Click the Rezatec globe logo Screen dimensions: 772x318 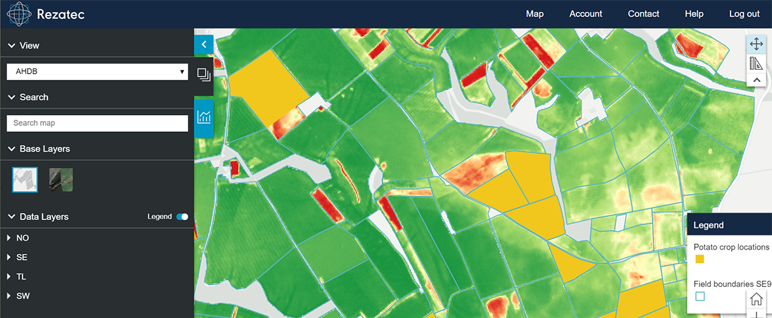(x=20, y=14)
